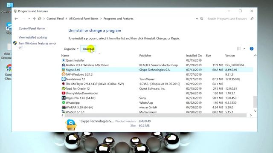The height and width of the screenshot is (153, 273).
Task: Click the vertical scrollbar thumb
Action: click(255, 102)
